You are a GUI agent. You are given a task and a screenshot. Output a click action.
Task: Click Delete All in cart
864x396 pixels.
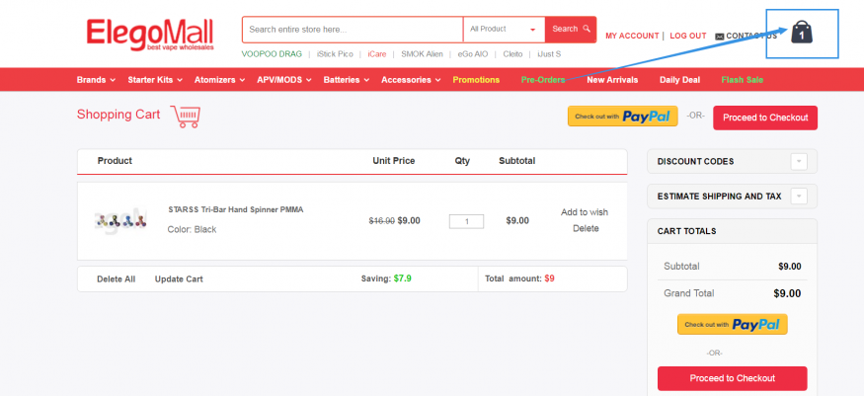click(117, 279)
